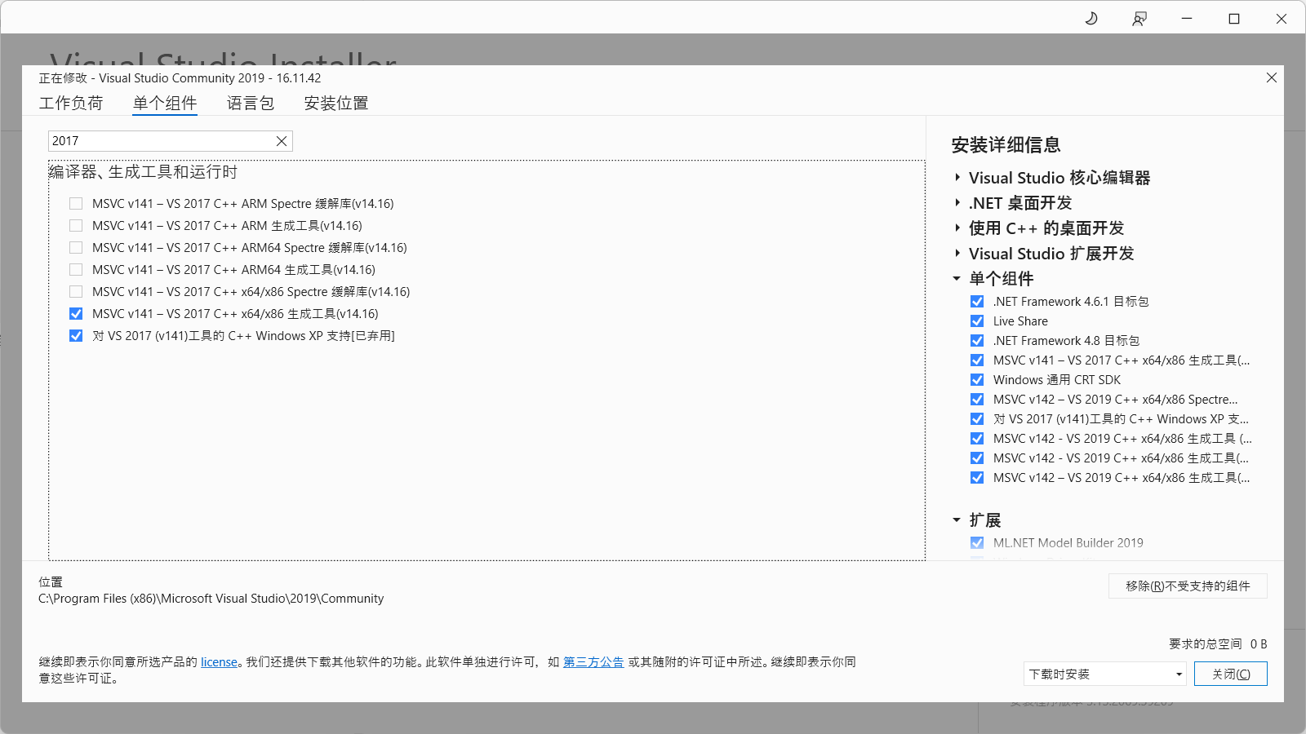Open the license link
1306x734 pixels.
[x=219, y=662]
